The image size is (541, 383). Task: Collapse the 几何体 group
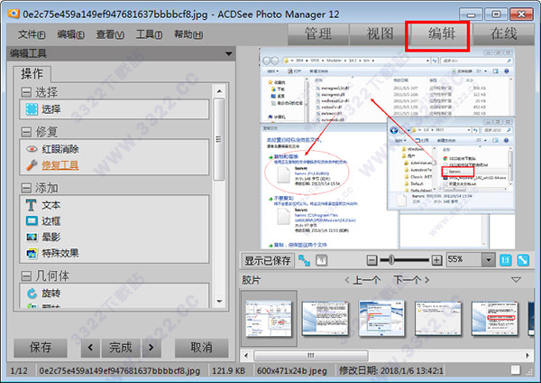click(26, 276)
